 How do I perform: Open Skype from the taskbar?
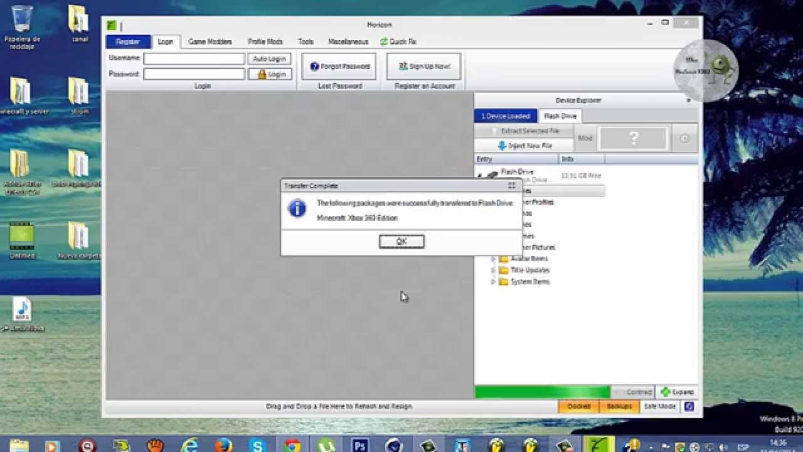point(257,444)
